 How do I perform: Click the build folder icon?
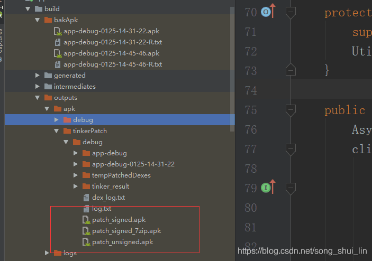click(x=39, y=9)
